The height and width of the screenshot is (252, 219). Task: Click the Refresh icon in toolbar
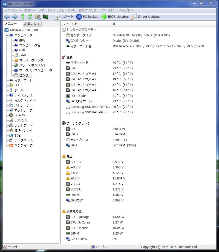30,17
